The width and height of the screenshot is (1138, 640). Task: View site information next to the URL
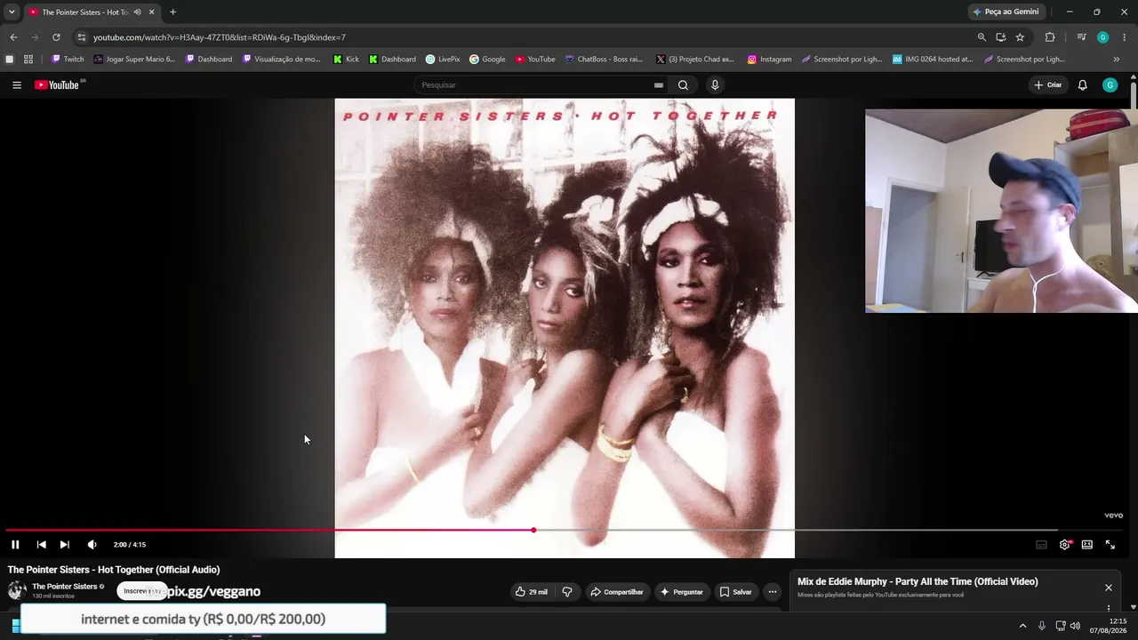(81, 37)
